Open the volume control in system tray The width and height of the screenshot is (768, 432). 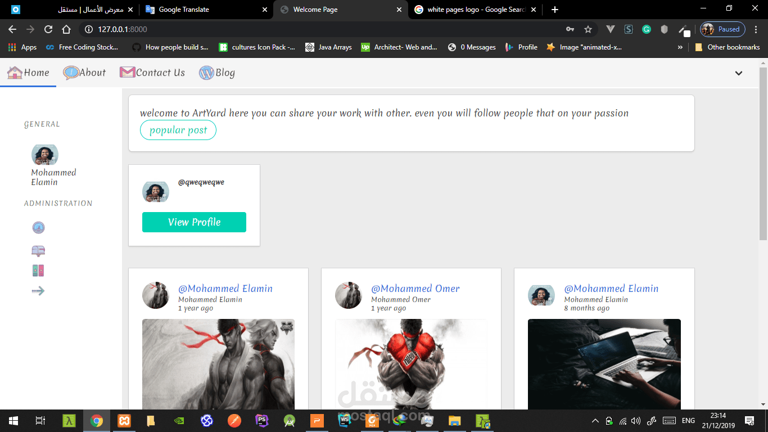click(636, 421)
